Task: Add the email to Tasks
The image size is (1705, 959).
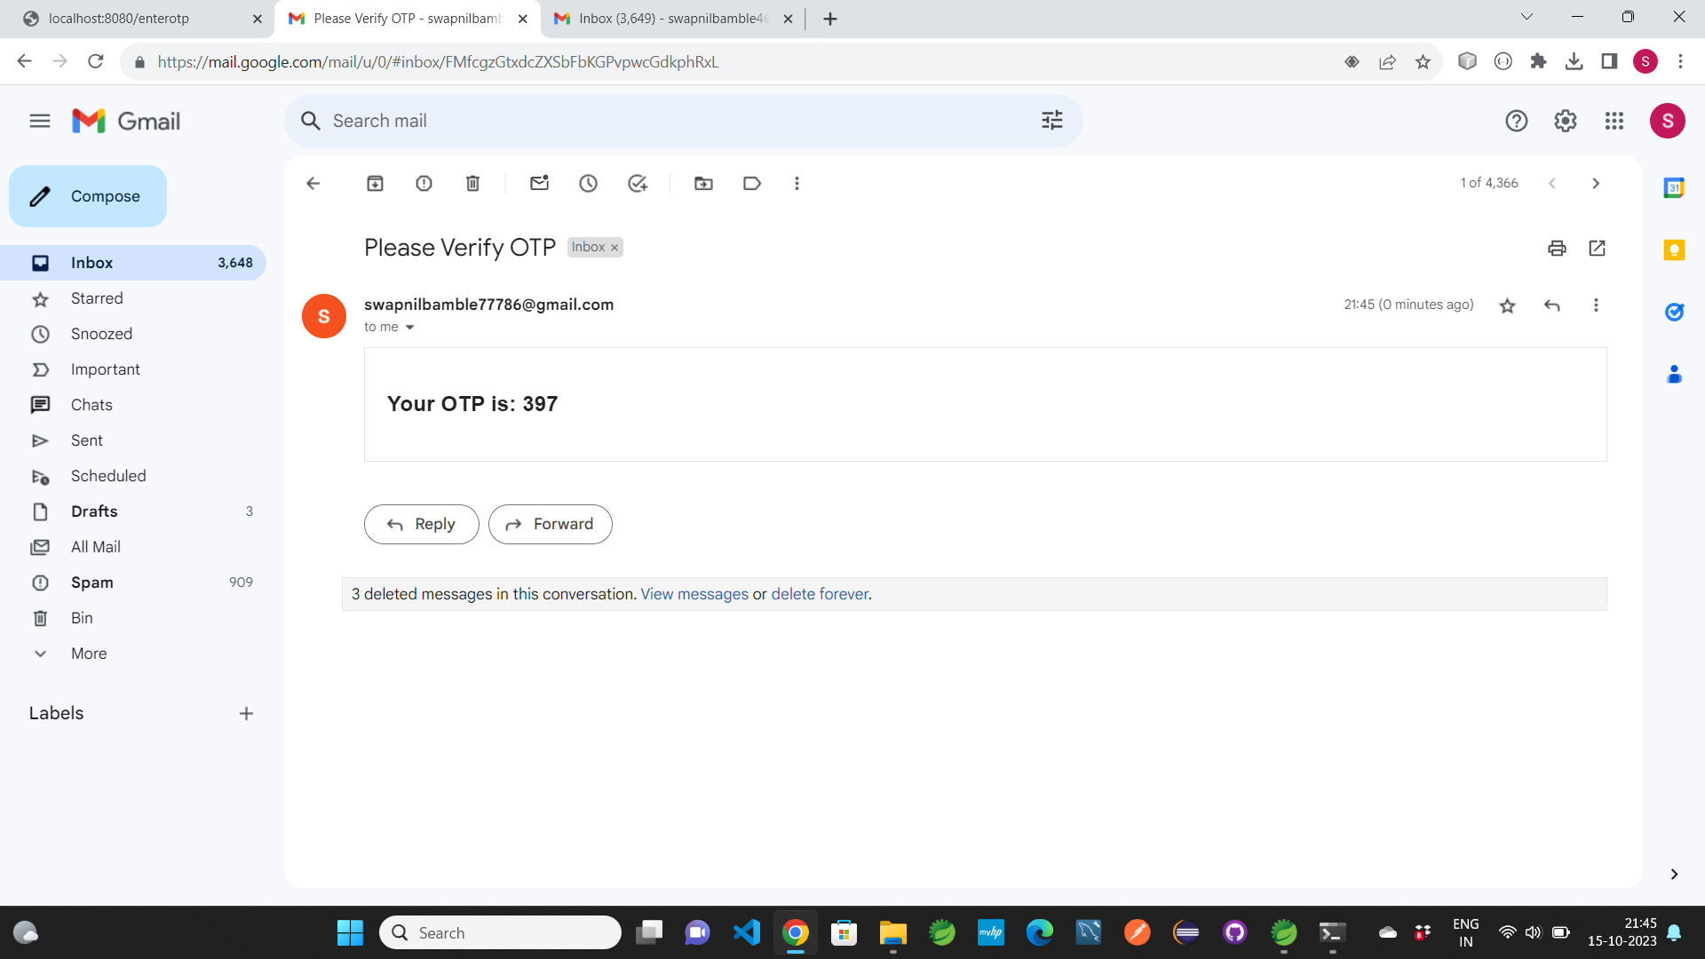Action: 638,184
